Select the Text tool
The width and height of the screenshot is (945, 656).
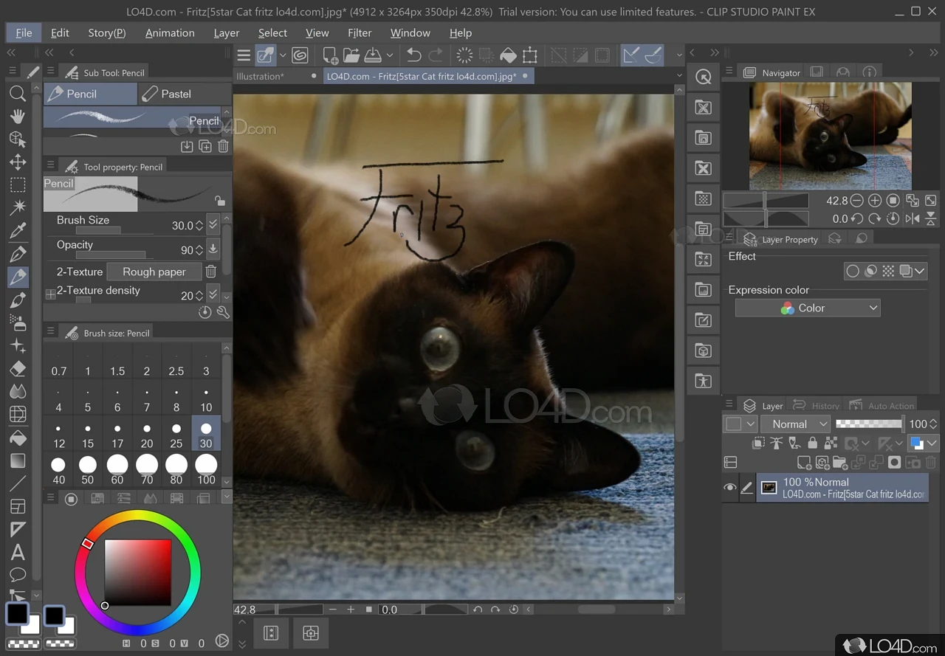18,552
